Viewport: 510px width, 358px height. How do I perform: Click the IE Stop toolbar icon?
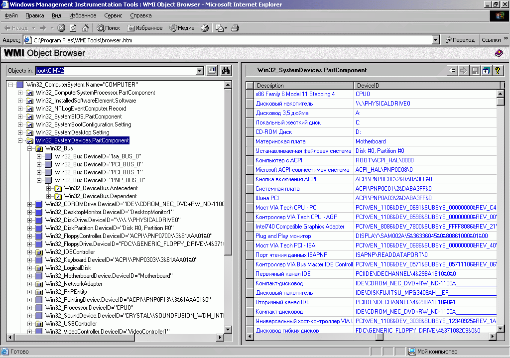coord(61,28)
